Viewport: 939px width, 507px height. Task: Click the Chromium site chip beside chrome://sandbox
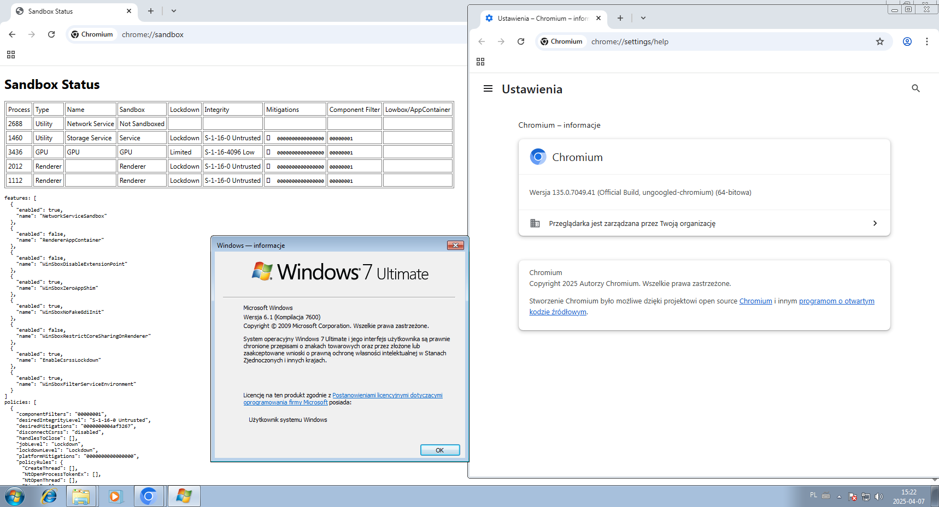pyautogui.click(x=92, y=34)
